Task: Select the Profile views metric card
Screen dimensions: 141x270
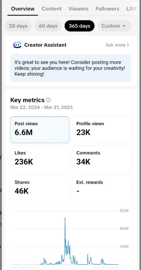Action: point(101,130)
